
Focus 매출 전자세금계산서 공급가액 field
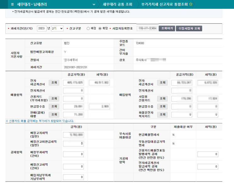(x=73, y=82)
